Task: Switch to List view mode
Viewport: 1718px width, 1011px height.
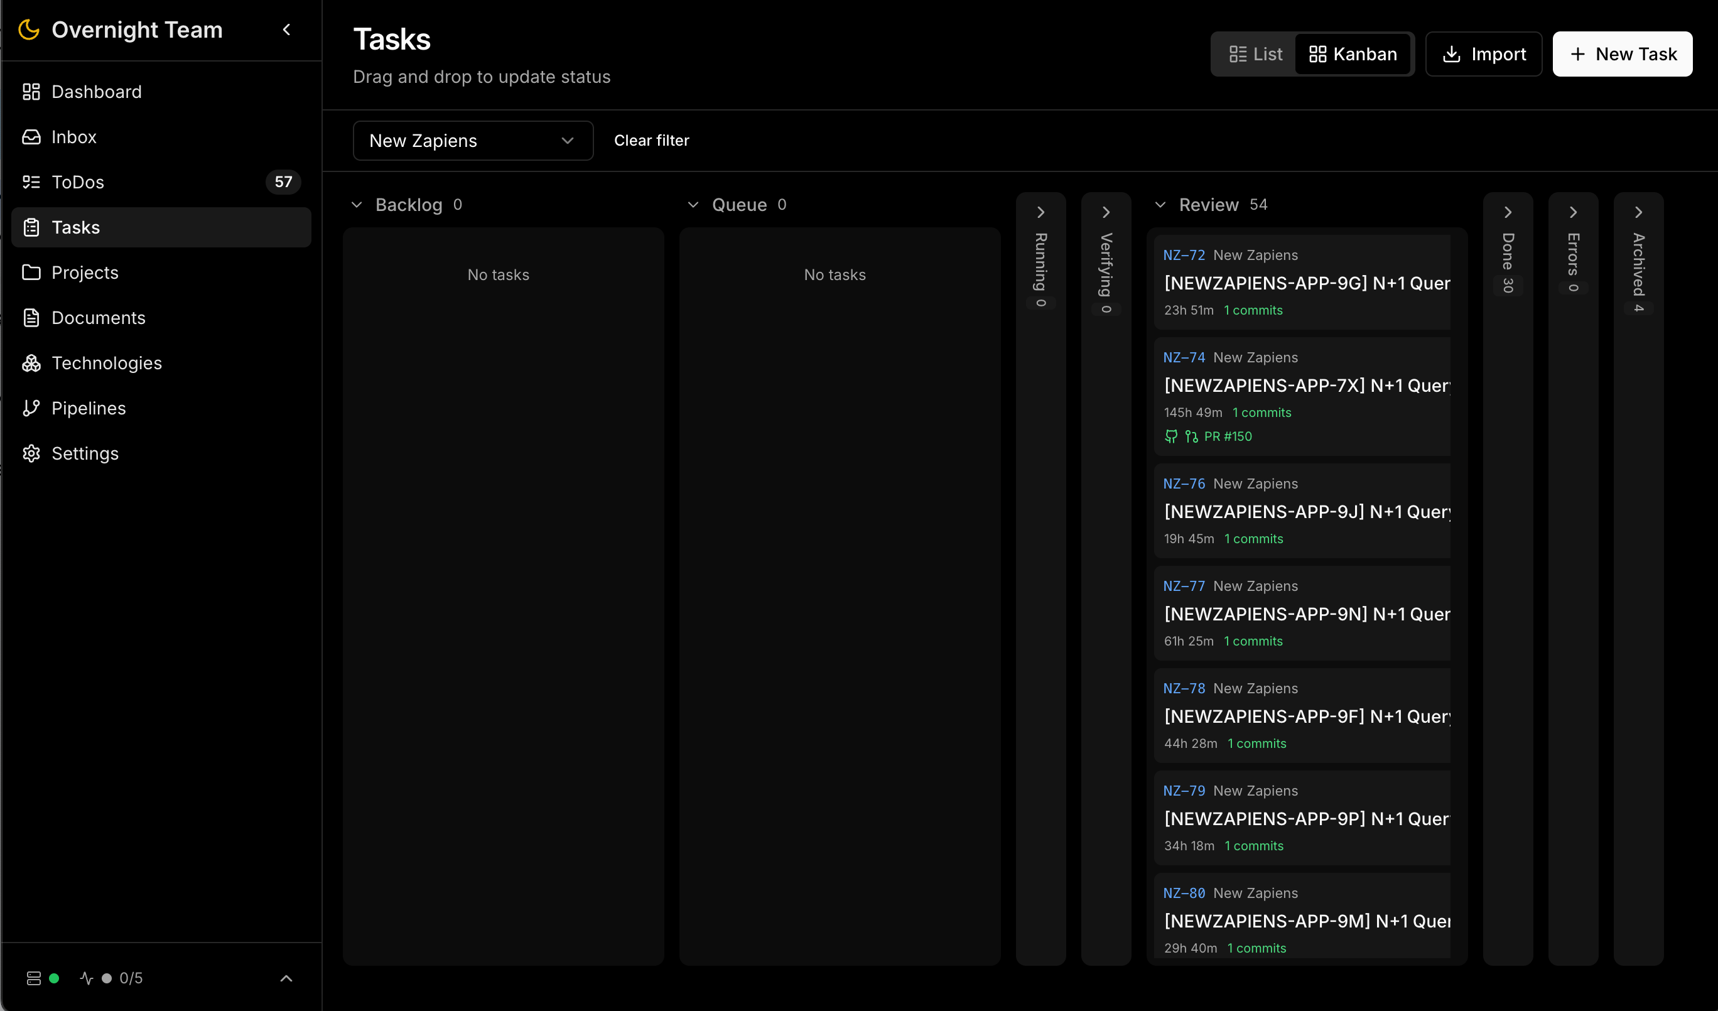Action: coord(1255,54)
